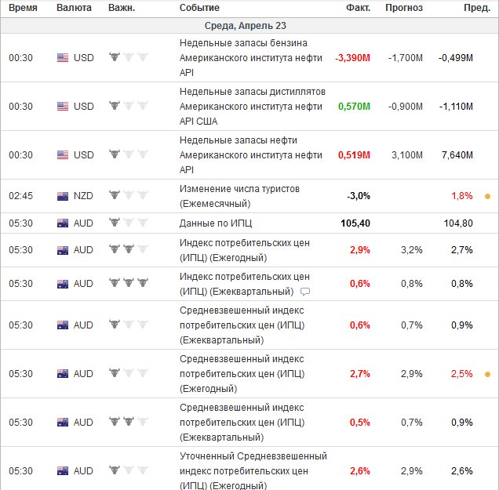The image size is (499, 490).
Task: Click the New Zealand flag icon
Action: click(x=63, y=195)
